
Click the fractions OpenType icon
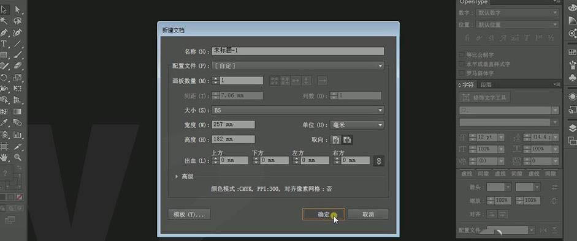point(551,38)
